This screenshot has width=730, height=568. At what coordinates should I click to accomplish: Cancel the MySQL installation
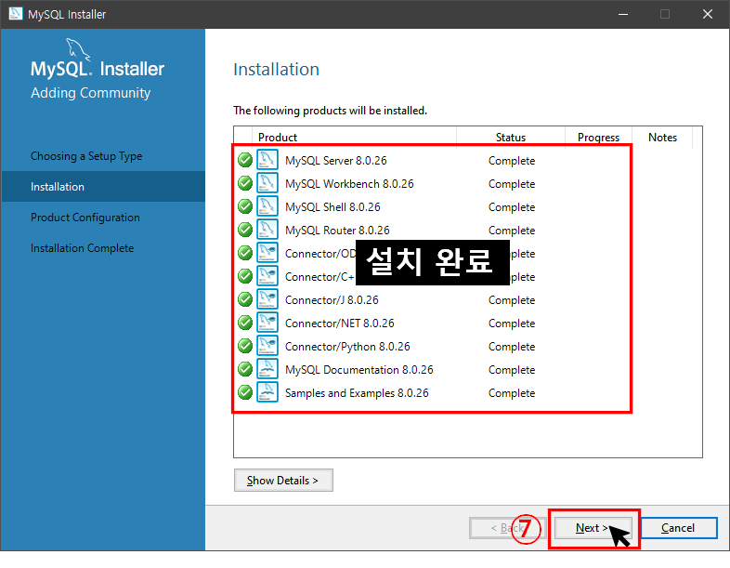tap(679, 528)
